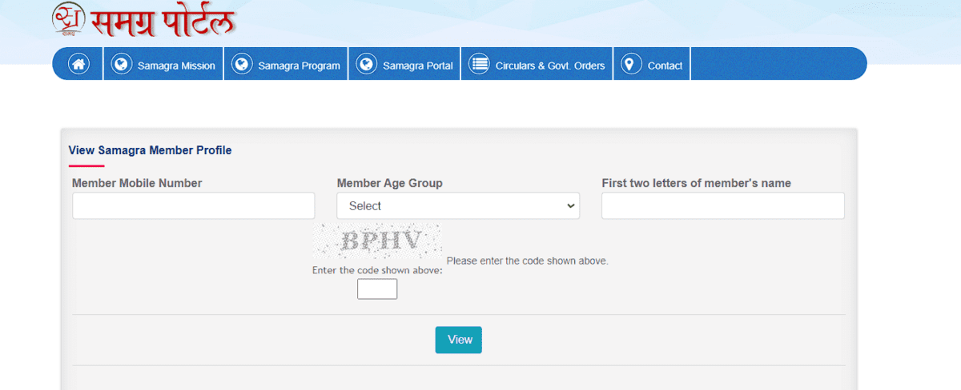The image size is (961, 390).
Task: Click the list icon for Circulars & Govt. Orders
Action: pos(479,65)
